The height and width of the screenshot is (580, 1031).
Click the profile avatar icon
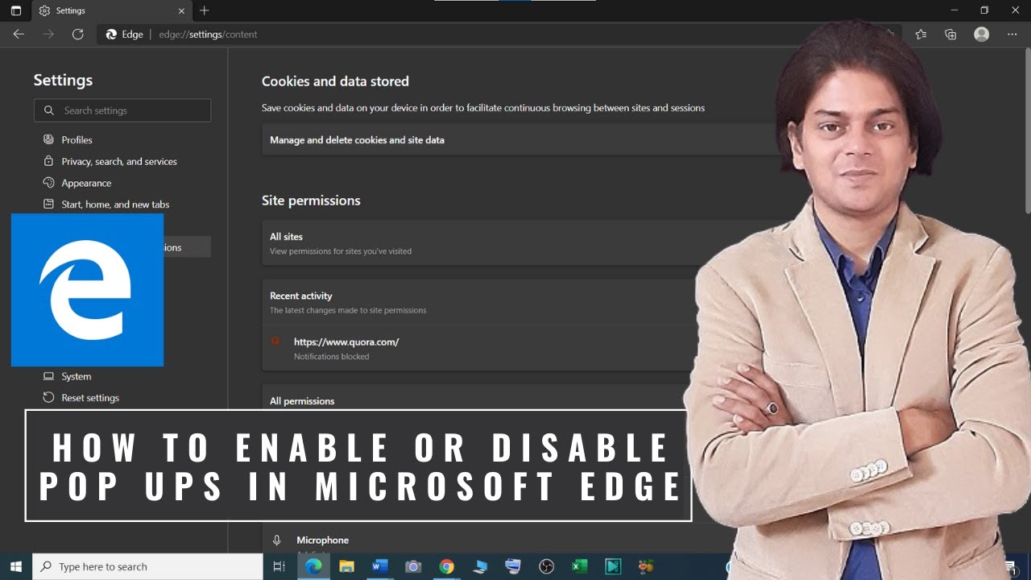tap(981, 34)
